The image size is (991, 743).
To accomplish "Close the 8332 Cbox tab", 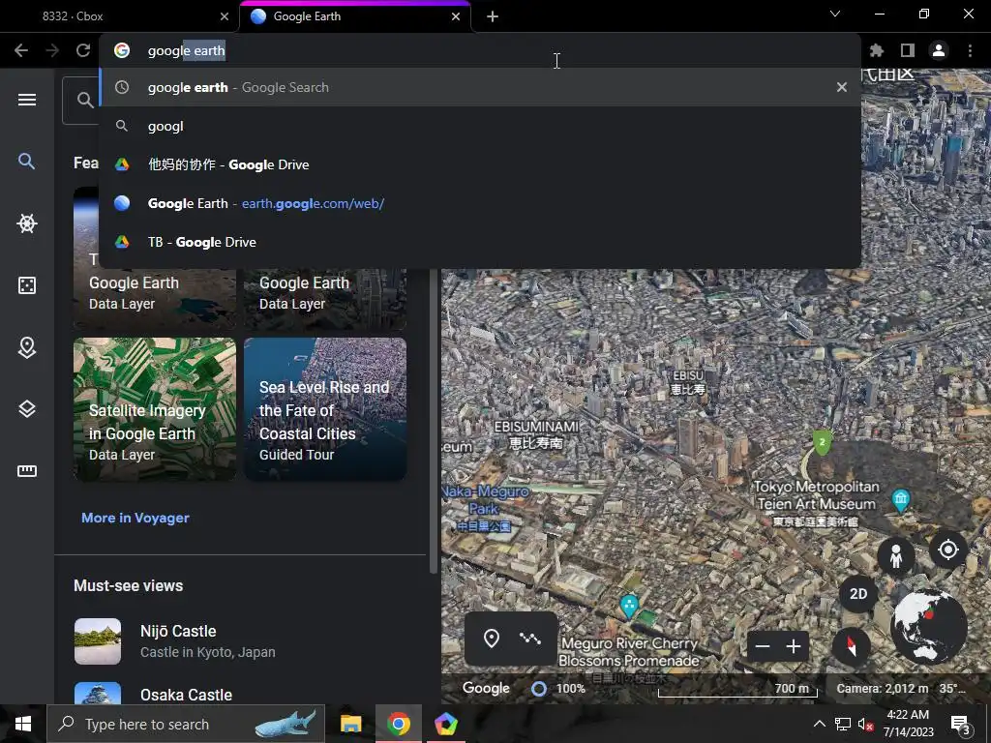I will coord(225,16).
